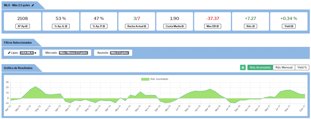311x119 pixels.
Task: Open the Yield info label
Action: point(289,26)
